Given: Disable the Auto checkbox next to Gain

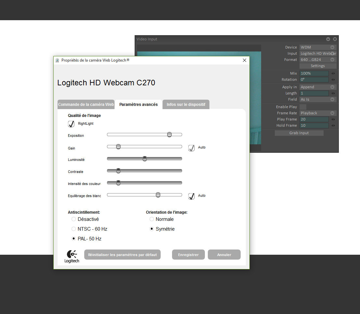Looking at the screenshot, I should pos(192,148).
